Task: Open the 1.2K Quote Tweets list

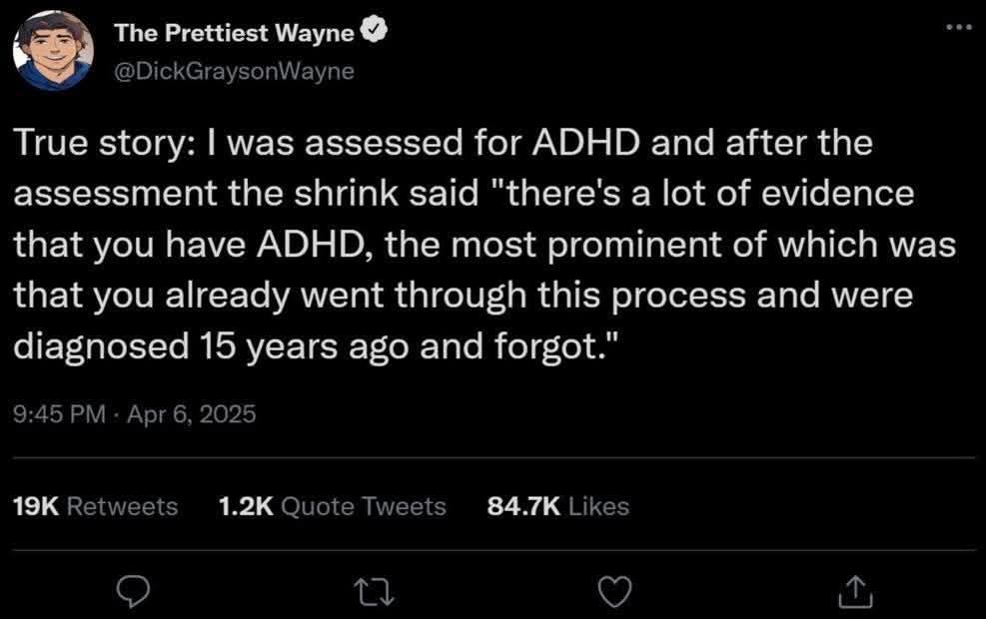Action: click(331, 506)
